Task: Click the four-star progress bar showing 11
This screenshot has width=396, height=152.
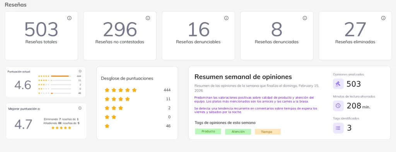Action: coord(61,80)
